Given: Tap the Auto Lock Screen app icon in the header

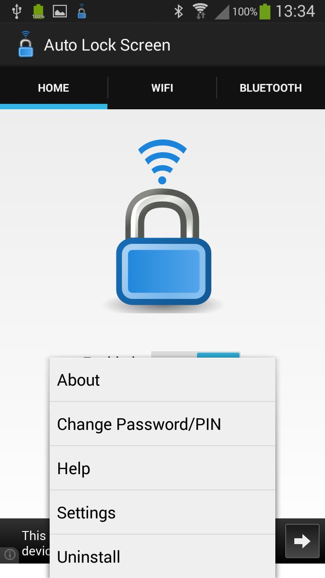Looking at the screenshot, I should (26, 45).
